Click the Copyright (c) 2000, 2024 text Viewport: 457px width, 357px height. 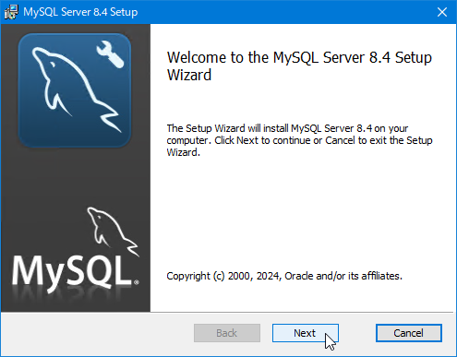click(223, 276)
